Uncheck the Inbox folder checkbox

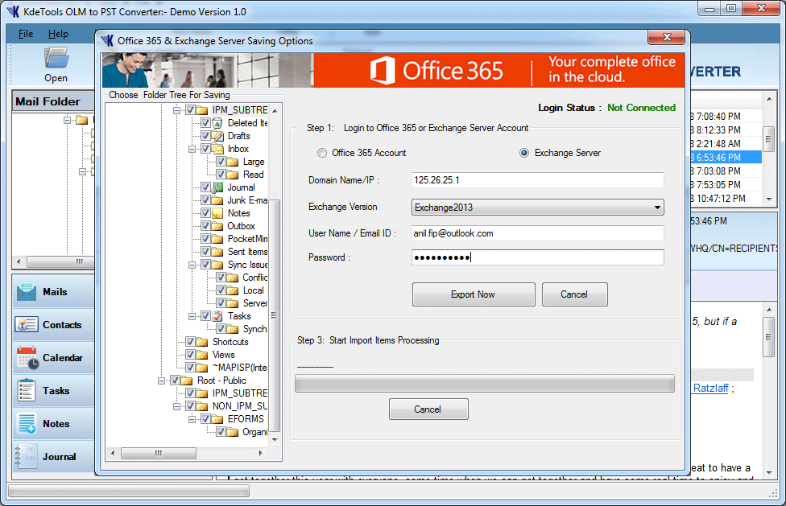[x=205, y=149]
